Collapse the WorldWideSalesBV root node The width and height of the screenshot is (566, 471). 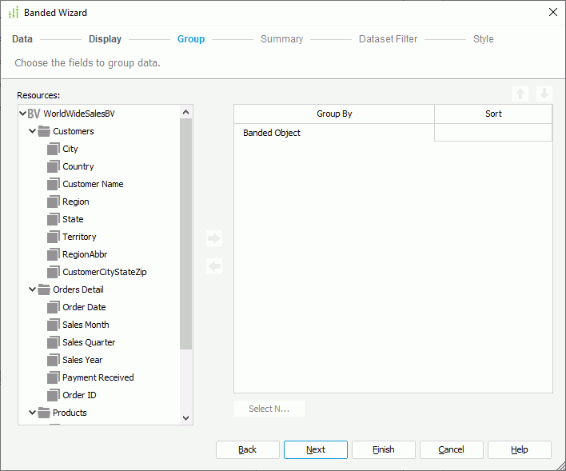(22, 114)
